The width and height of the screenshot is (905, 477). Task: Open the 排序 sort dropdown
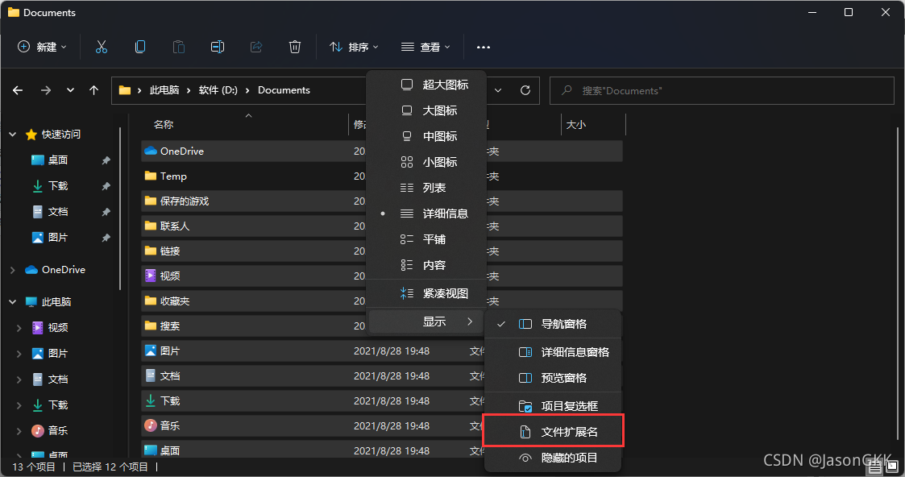click(x=354, y=48)
